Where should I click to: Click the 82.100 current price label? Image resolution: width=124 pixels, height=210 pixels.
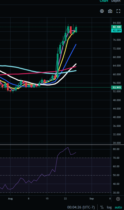tap(117, 27)
